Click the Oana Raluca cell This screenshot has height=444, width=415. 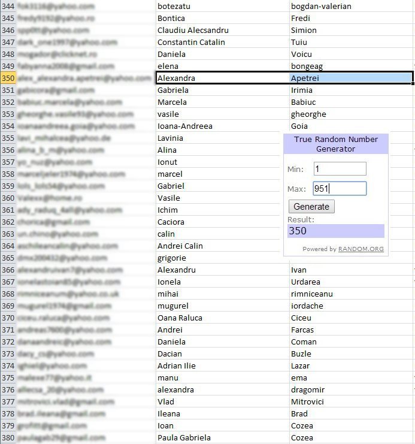223,318
